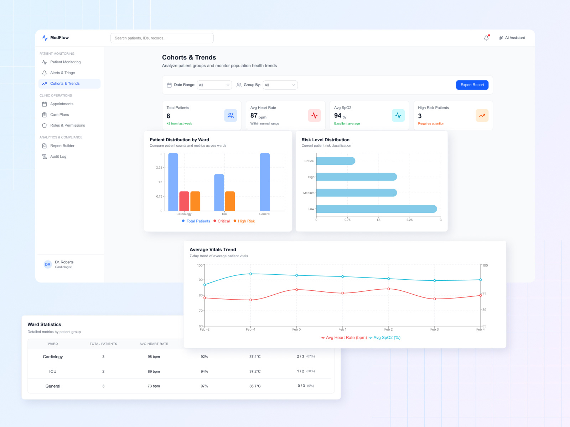Screen dimensions: 570x427
Task: Select the Cardiology row in Ward Statistics
Action: 181,357
